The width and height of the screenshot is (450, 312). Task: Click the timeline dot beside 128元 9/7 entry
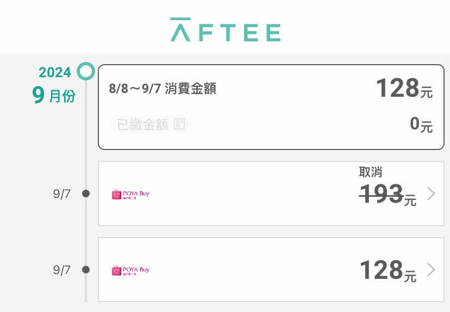click(x=85, y=270)
